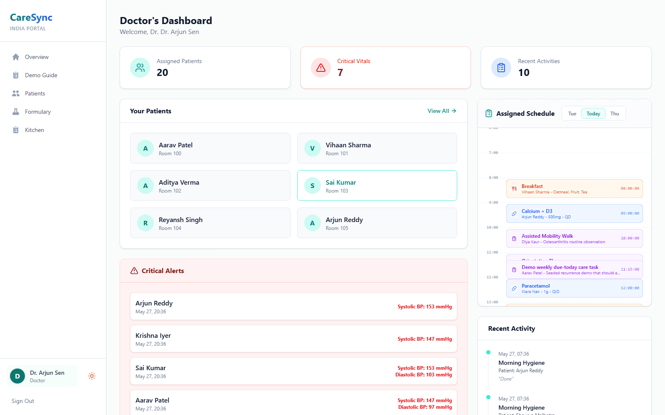Viewport: 665px width, 415px height.
Task: Click Demo weekly due-today care task event
Action: pyautogui.click(x=574, y=270)
